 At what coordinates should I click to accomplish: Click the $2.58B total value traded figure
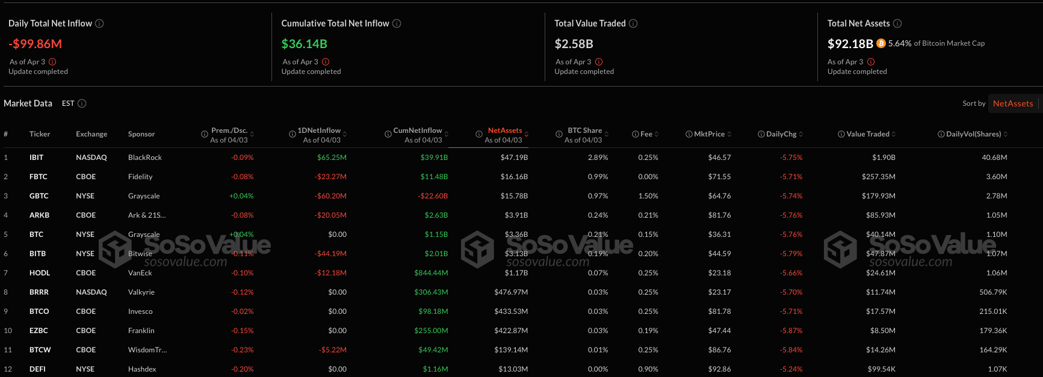pyautogui.click(x=574, y=44)
